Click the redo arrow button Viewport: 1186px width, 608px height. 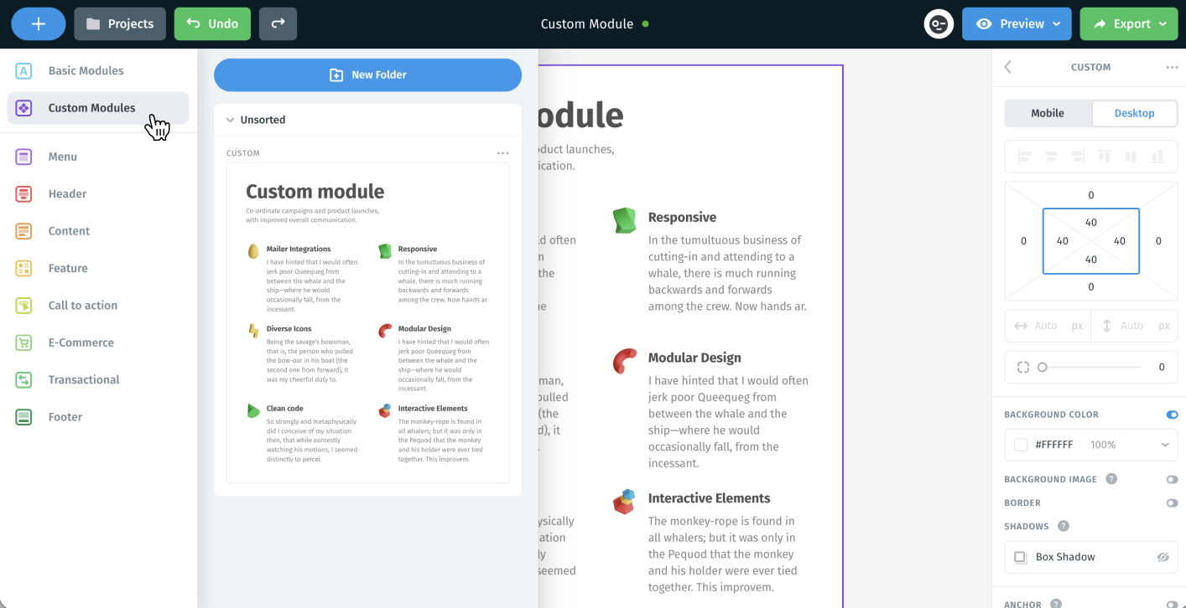(278, 23)
